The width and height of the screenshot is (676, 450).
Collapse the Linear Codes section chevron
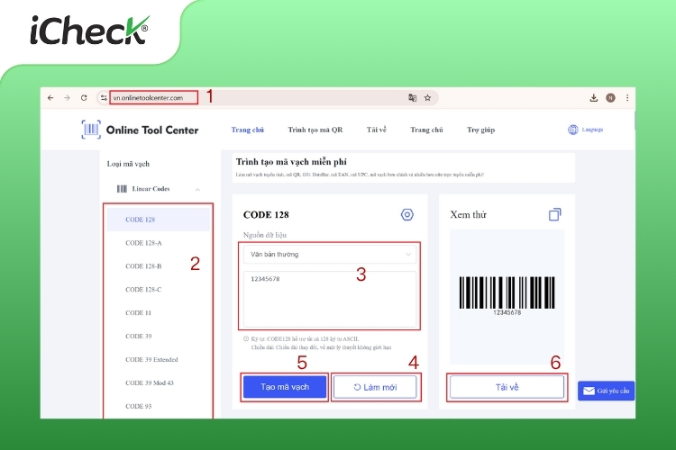[197, 189]
